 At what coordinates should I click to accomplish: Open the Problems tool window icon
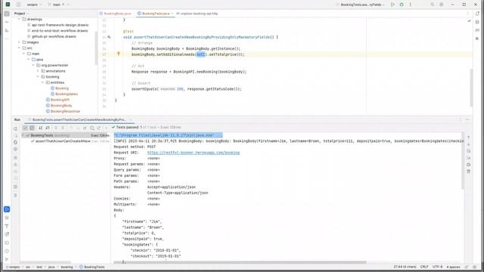[x=7, y=251]
